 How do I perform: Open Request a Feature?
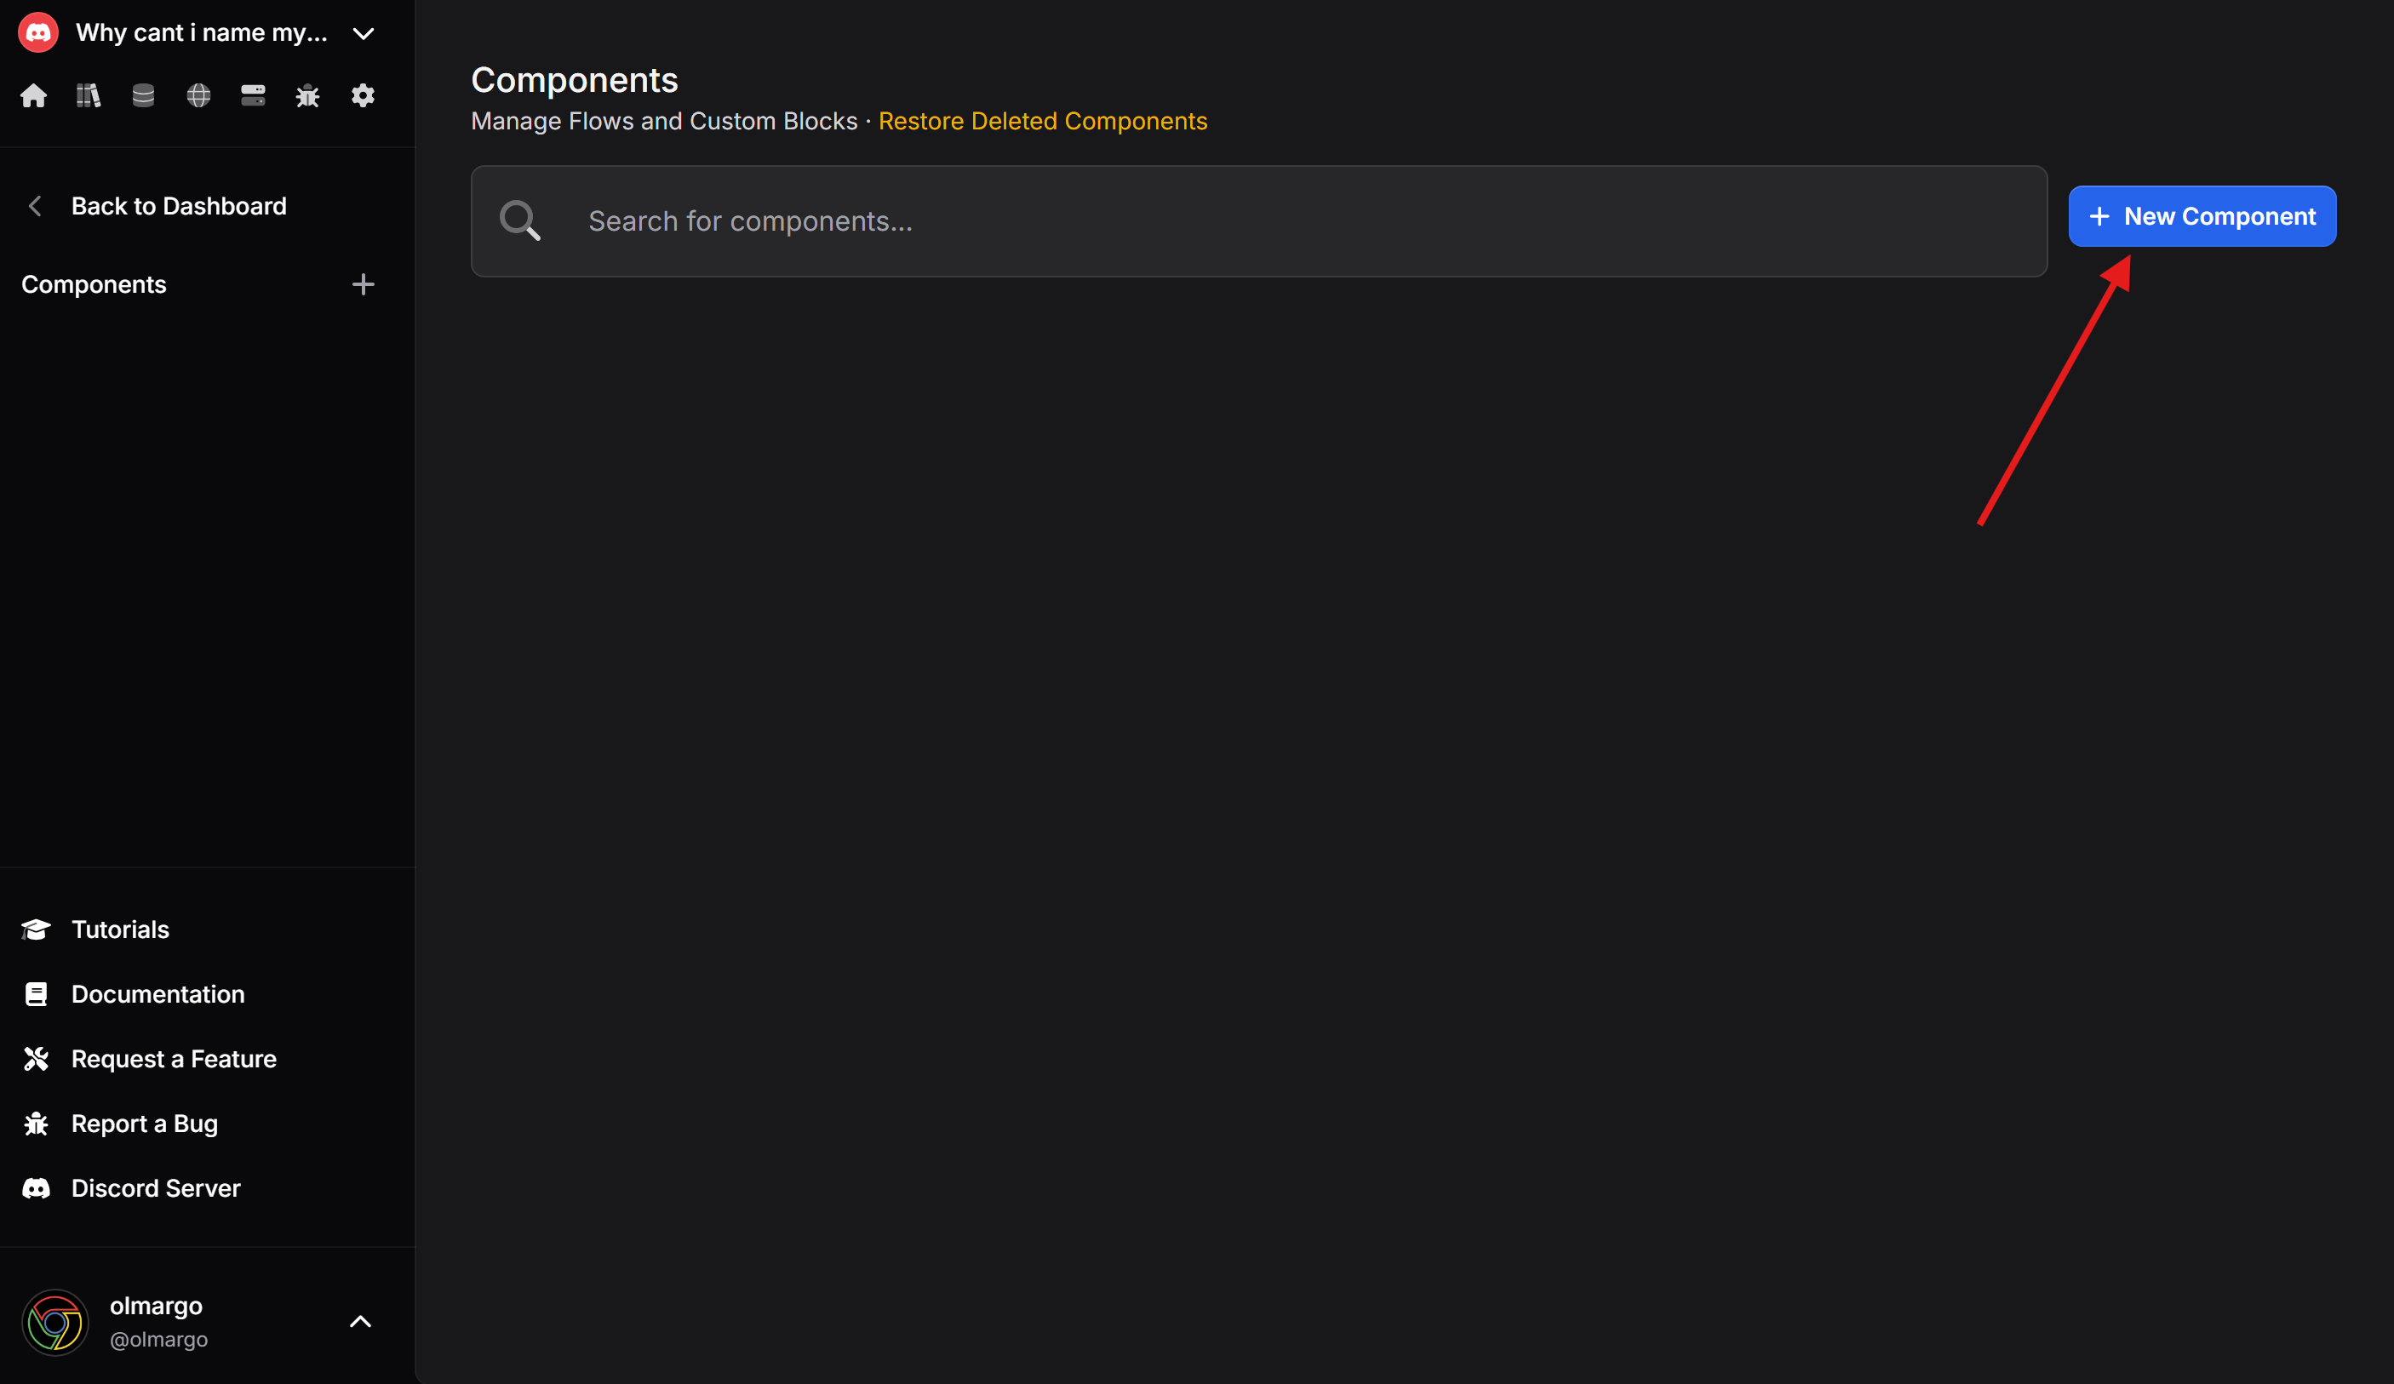174,1058
